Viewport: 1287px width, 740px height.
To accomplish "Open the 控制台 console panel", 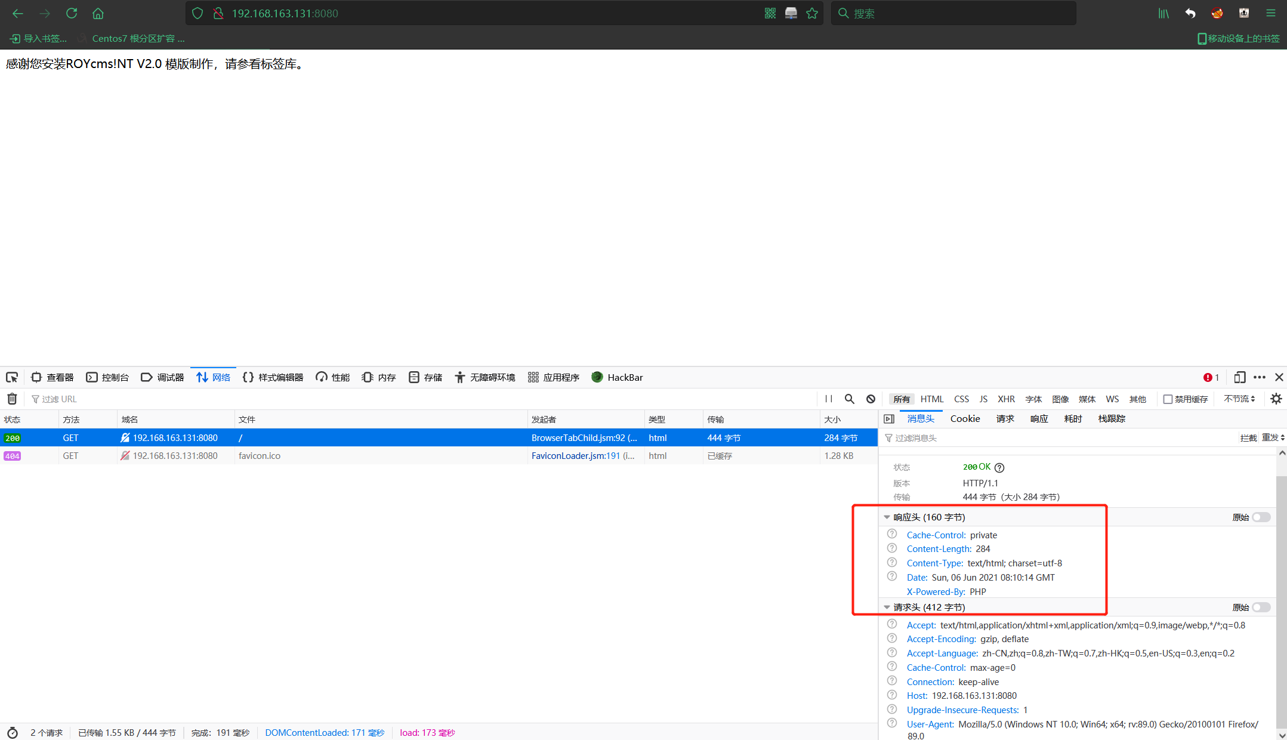I will point(108,377).
